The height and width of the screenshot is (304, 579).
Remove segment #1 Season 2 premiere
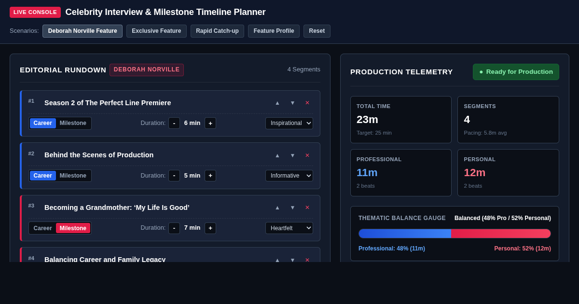tap(307, 103)
